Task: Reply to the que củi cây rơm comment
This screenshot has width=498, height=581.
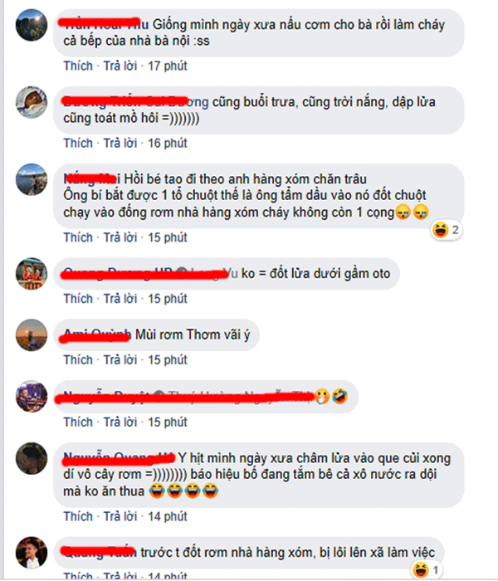Action: pos(120,516)
